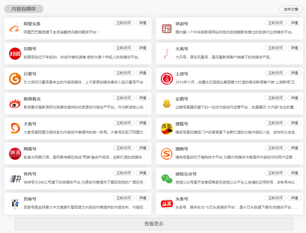Click the 快传号 gray logo icon
Screen dimensions: 306x233
click(15, 179)
